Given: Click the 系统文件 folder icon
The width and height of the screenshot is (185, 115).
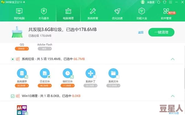Looking at the screenshot, I should click(113, 73).
